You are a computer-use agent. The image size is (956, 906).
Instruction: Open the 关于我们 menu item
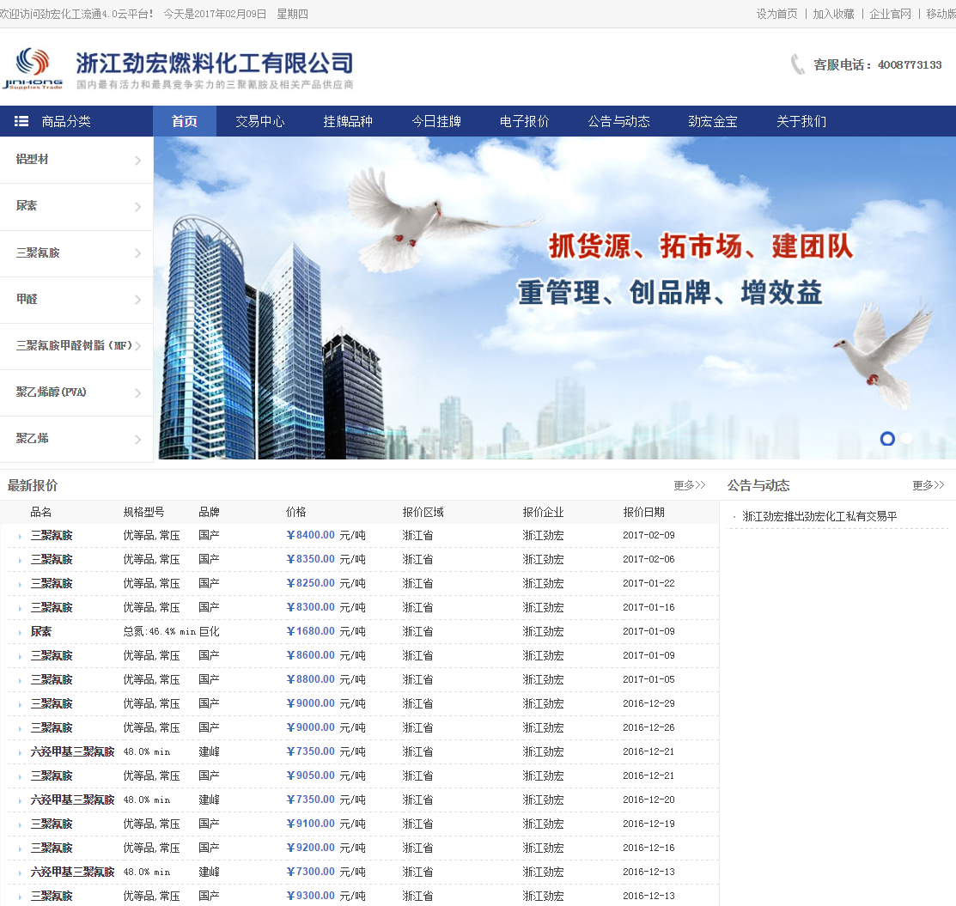point(801,121)
